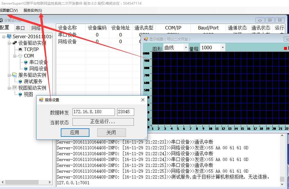
Task: Switch to the 串口 tab
Action: (x=20, y=28)
